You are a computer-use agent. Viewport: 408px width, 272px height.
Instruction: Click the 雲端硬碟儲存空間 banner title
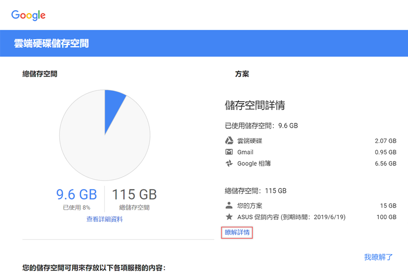(52, 43)
